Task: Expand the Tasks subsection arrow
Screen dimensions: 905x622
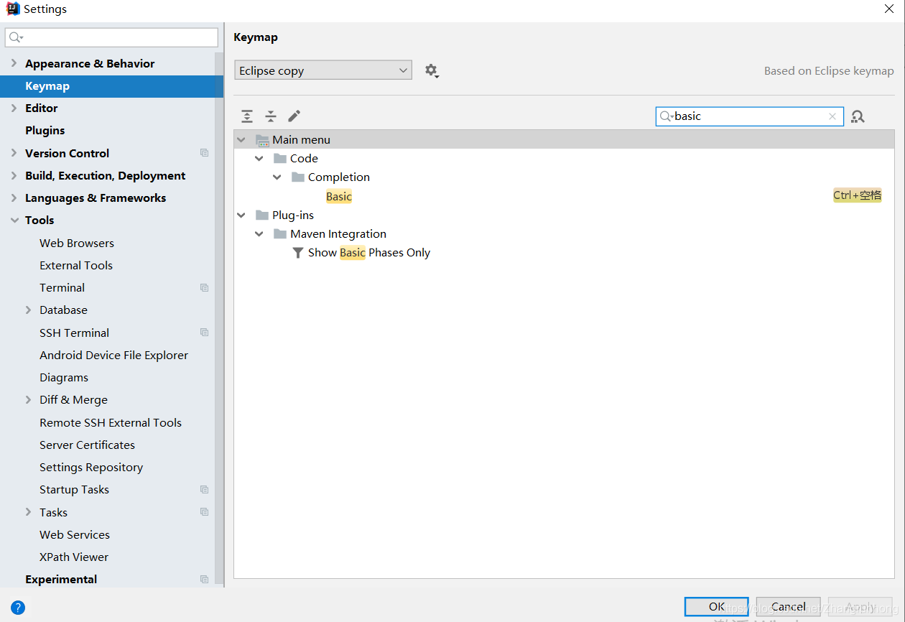Action: [28, 512]
